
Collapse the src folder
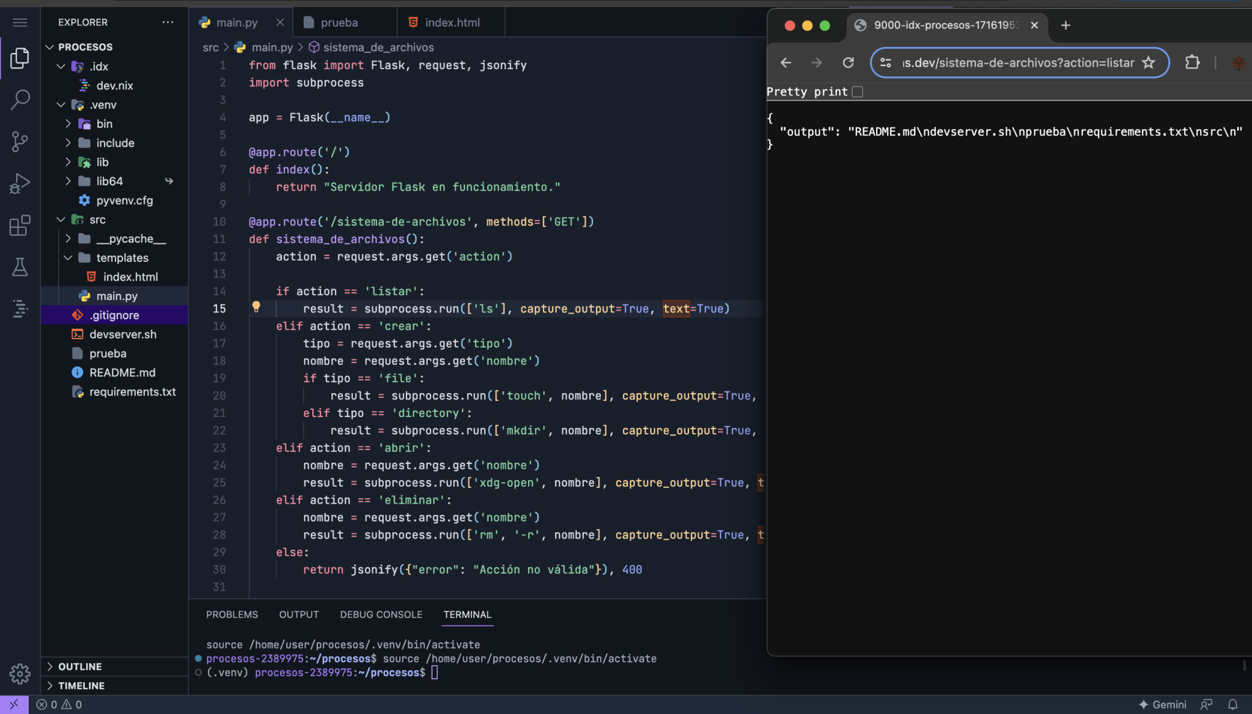click(x=61, y=219)
